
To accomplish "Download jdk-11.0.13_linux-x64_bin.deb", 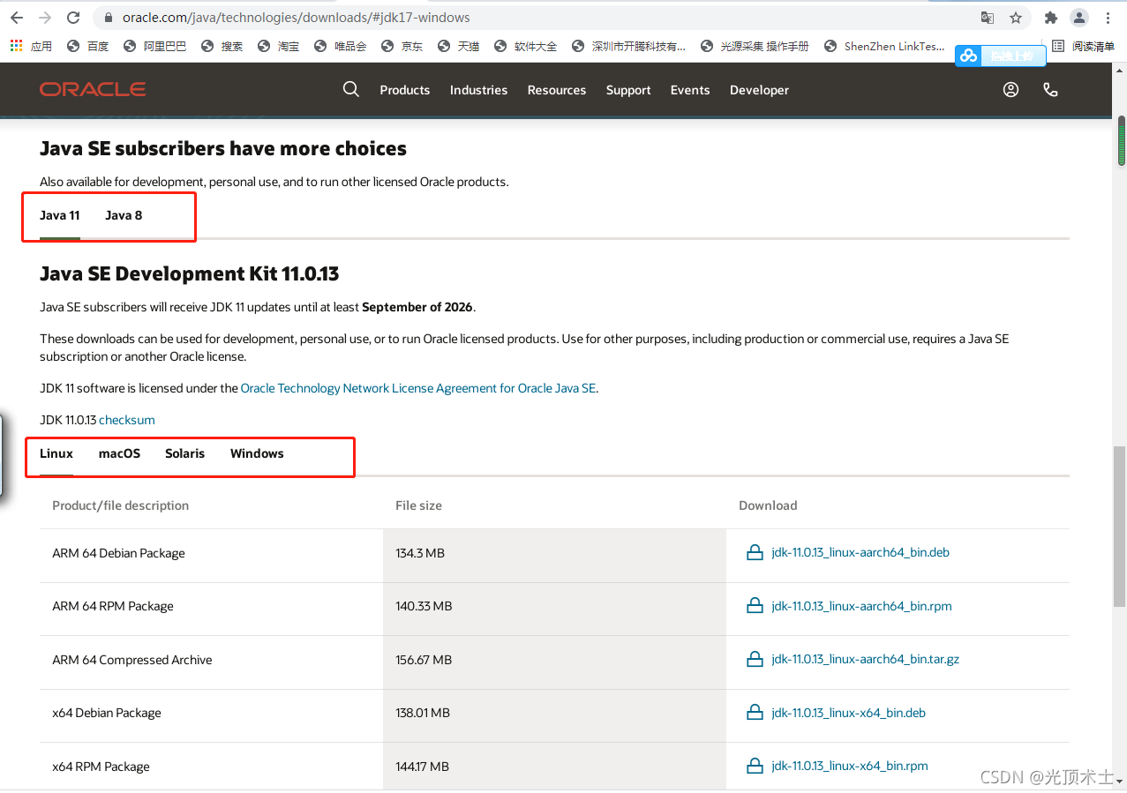I will [x=848, y=713].
